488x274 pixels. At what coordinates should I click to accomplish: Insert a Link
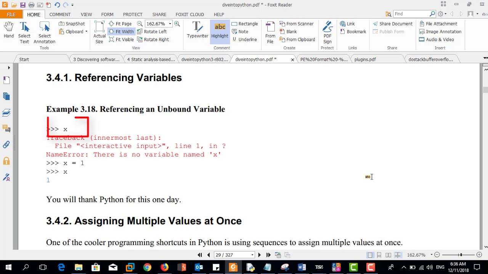(x=347, y=24)
